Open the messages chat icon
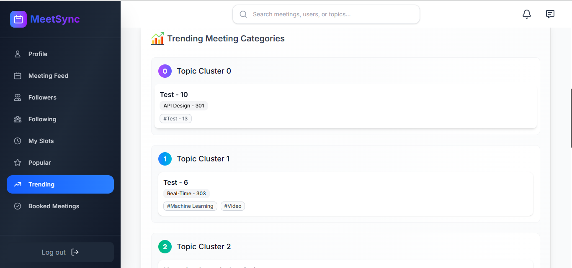The height and width of the screenshot is (268, 572). (x=550, y=14)
